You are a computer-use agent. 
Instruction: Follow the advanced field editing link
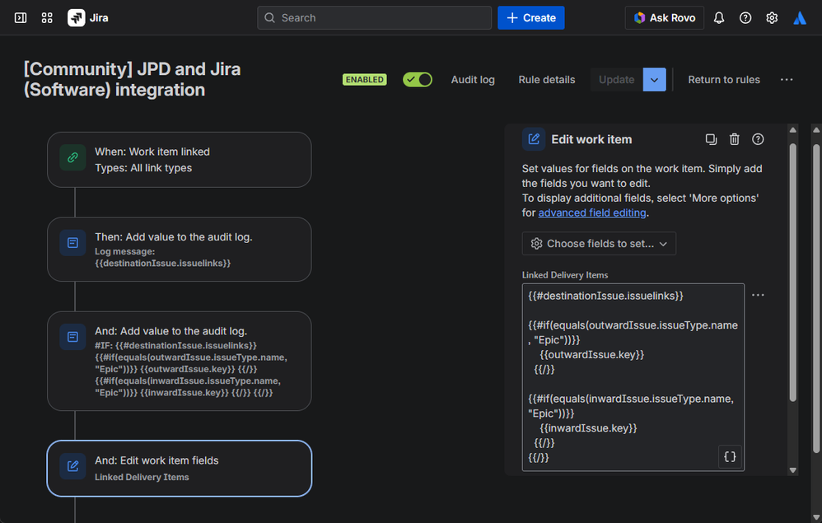tap(592, 212)
